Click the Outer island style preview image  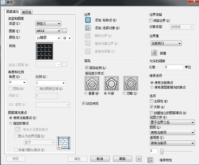pyautogui.click(x=111, y=83)
